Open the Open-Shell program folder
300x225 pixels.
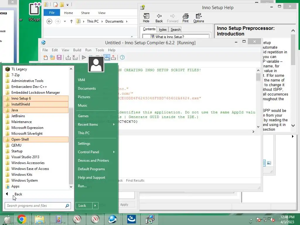click(36, 139)
